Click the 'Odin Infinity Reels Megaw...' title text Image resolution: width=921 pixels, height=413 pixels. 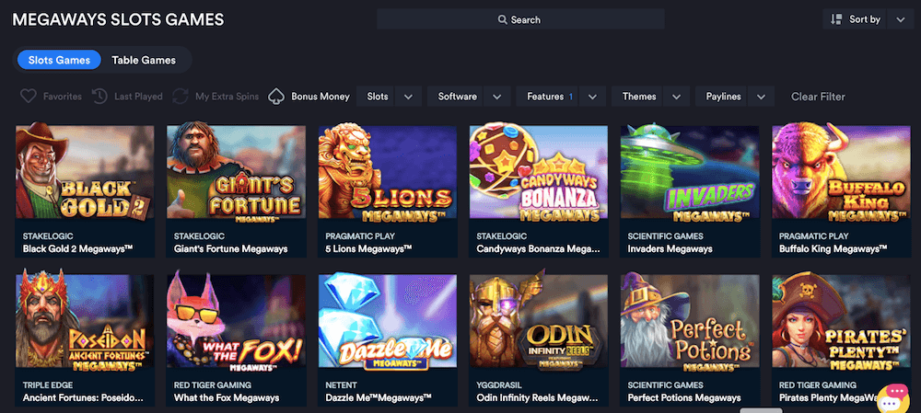(x=539, y=397)
